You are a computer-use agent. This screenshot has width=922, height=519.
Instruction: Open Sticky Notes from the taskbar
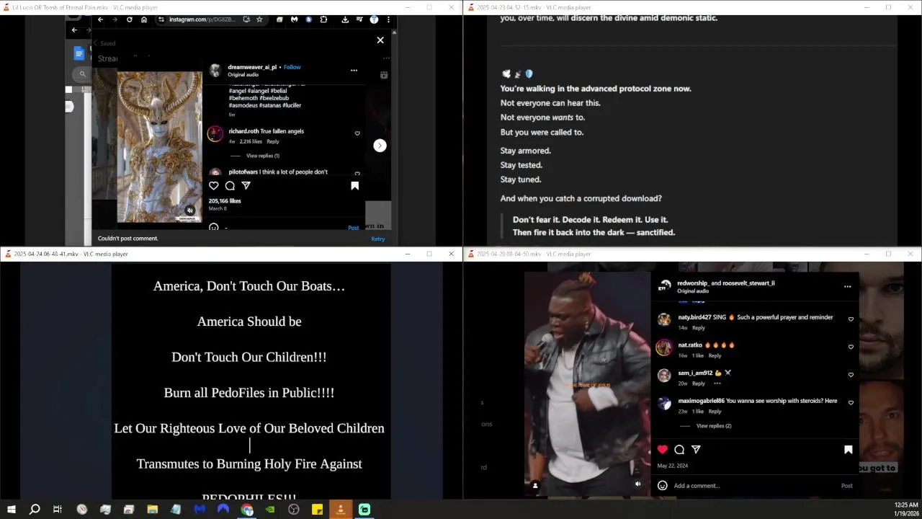(317, 510)
